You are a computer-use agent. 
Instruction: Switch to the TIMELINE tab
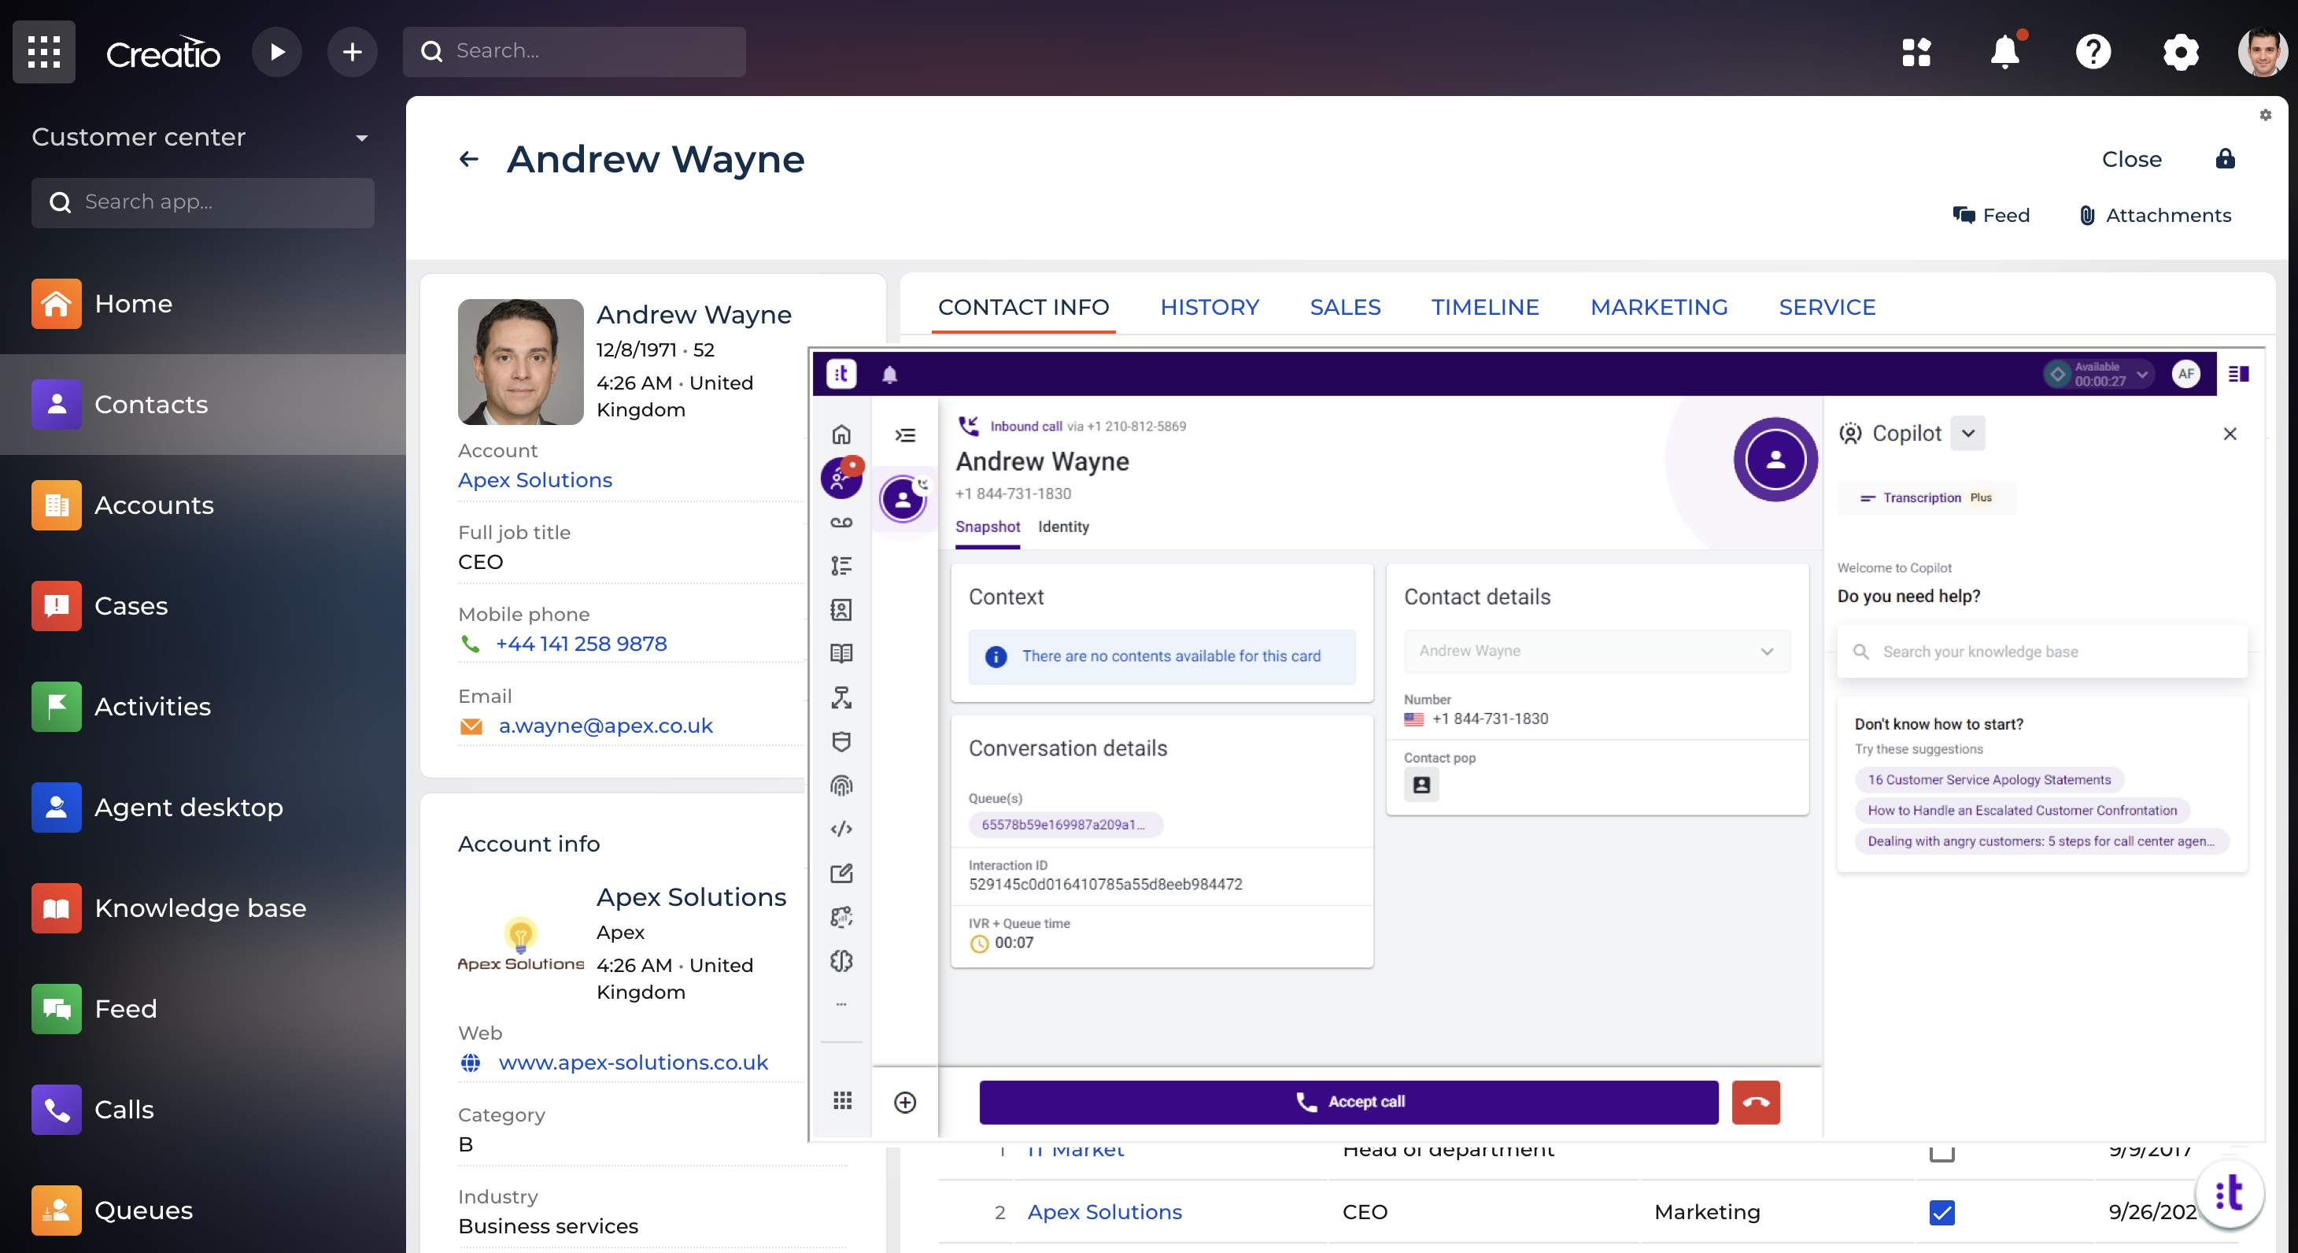point(1484,307)
